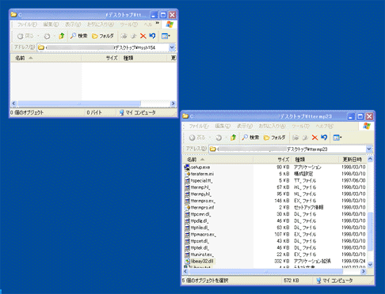The width and height of the screenshot is (385, 294).
Task: Click Undo arrow in ttssh154 window
Action: (x=152, y=36)
